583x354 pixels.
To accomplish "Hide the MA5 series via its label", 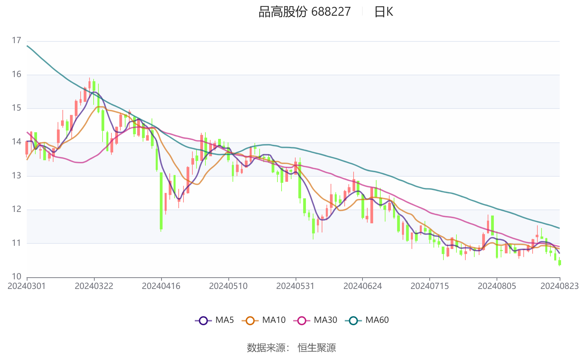I will pos(225,320).
